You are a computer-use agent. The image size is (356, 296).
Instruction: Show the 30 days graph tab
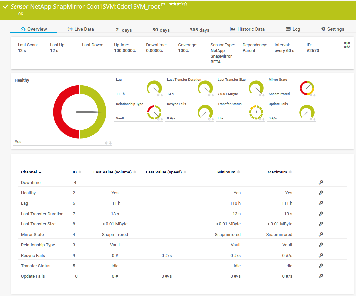pos(161,30)
